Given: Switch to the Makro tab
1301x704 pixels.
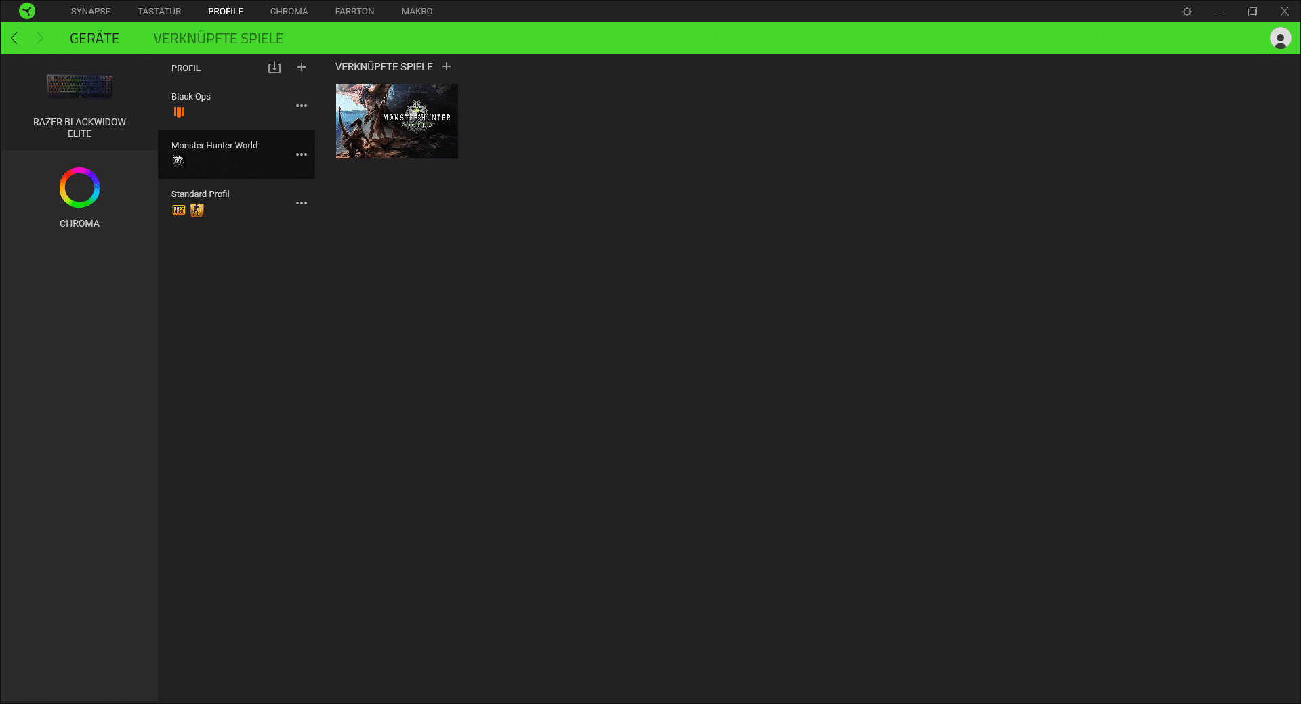Looking at the screenshot, I should tap(417, 12).
